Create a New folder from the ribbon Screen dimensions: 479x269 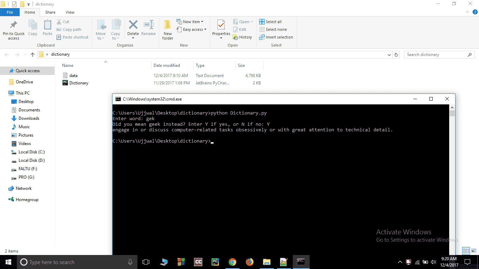[x=168, y=29]
